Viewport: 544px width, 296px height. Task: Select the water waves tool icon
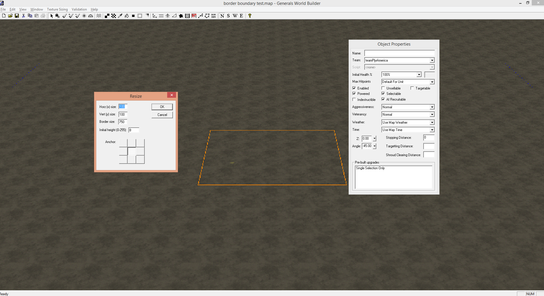point(99,16)
